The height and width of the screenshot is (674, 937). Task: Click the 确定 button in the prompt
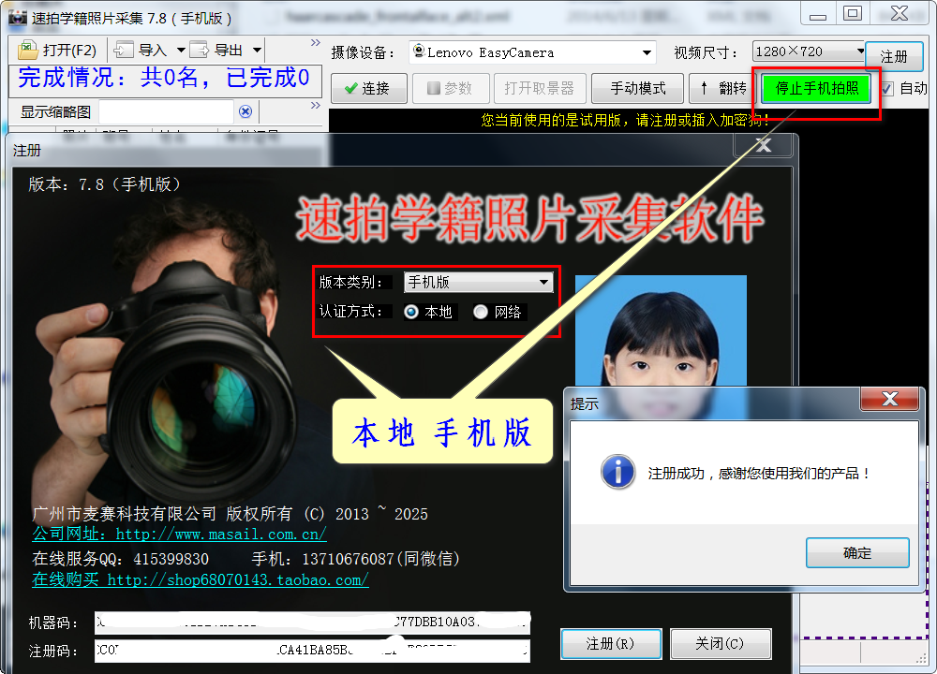pyautogui.click(x=857, y=553)
